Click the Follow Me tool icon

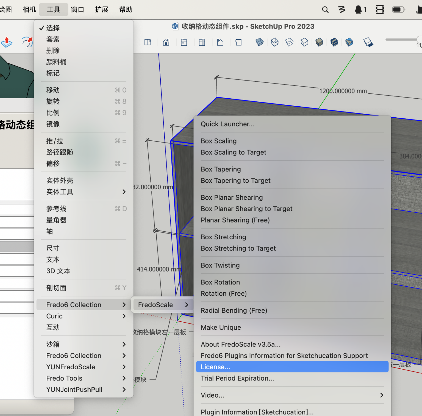pos(27,42)
